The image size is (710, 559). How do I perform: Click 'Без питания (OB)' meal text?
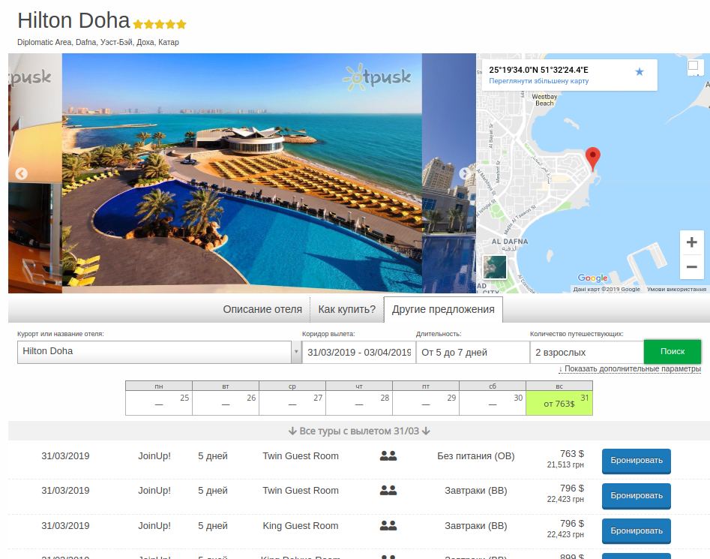pyautogui.click(x=476, y=456)
